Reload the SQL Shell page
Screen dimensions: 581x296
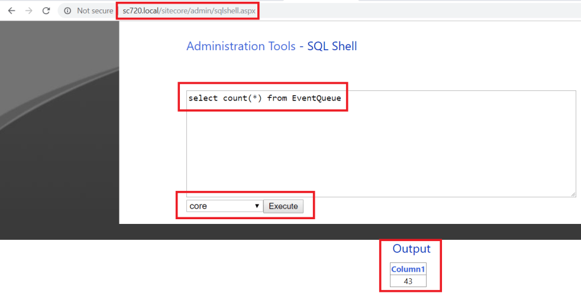[46, 11]
